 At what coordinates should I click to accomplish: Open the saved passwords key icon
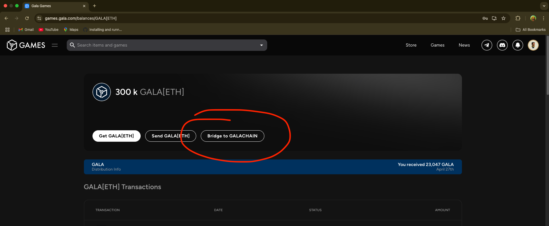click(485, 18)
